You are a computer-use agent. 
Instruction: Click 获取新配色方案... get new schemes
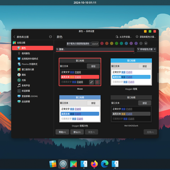[146, 37]
